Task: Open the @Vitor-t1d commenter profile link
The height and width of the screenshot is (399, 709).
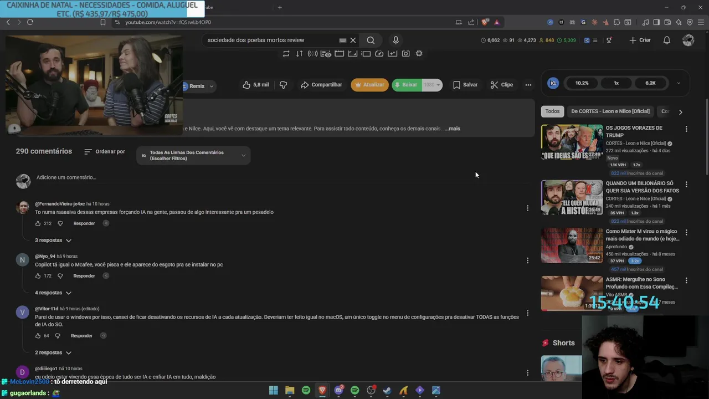Action: coord(47,309)
